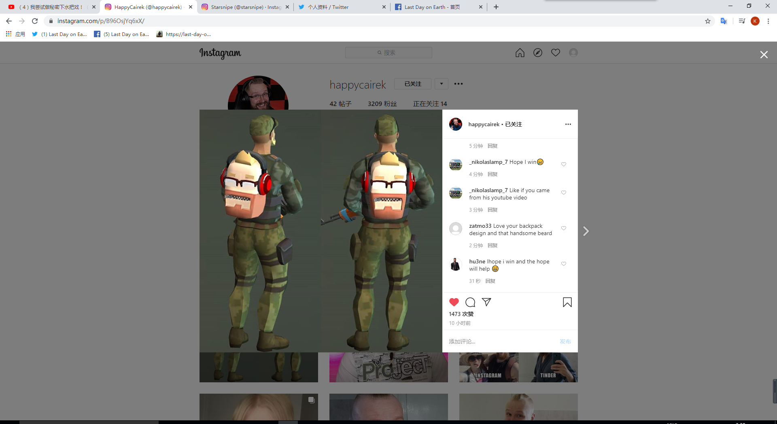This screenshot has width=777, height=424.
Task: Close the post overlay with the X
Action: click(764, 55)
